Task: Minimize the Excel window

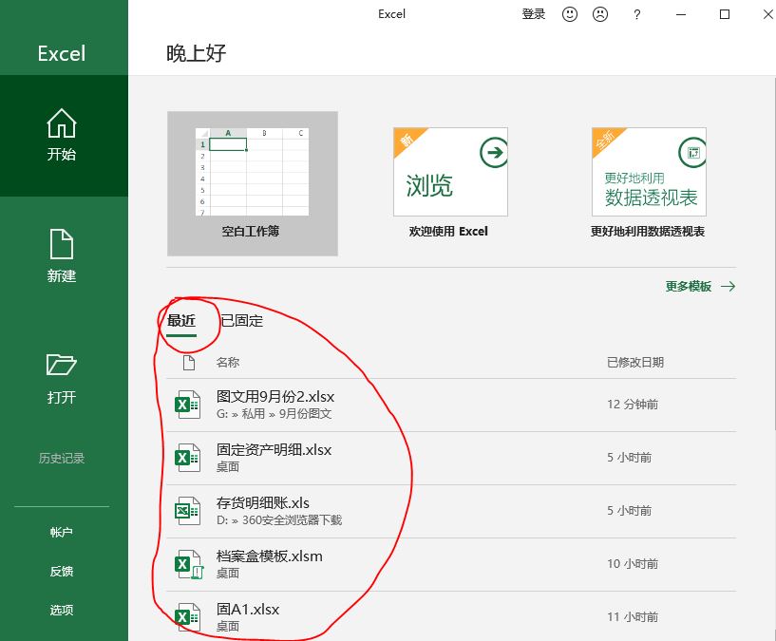Action: pos(681,14)
